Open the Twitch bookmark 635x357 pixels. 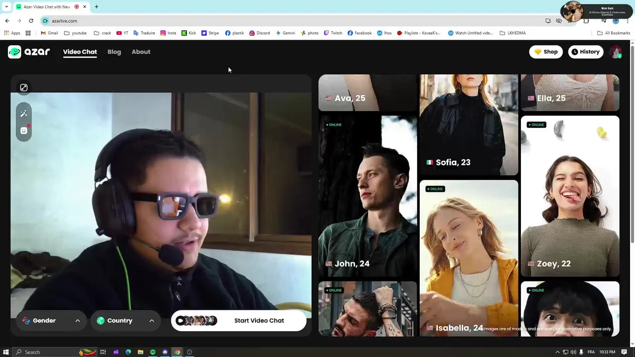pyautogui.click(x=333, y=33)
